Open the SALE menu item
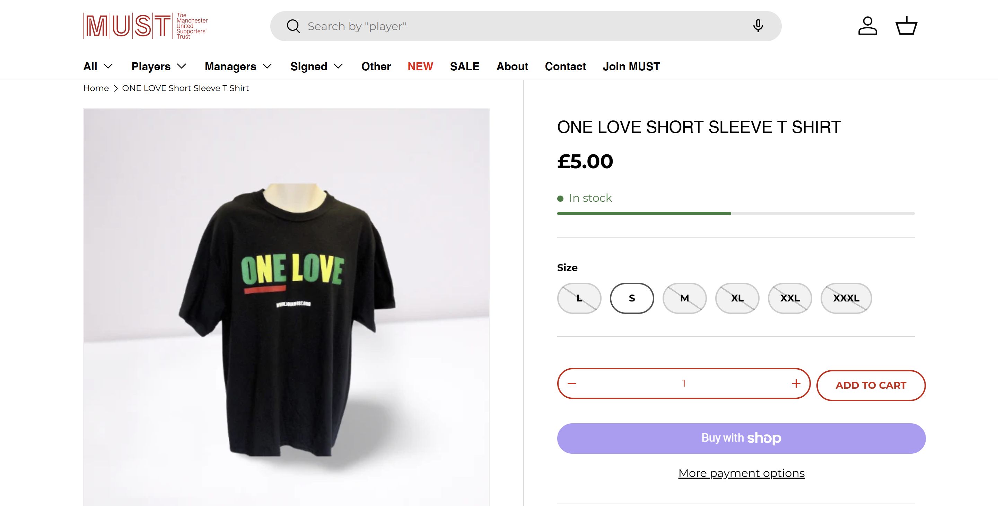This screenshot has width=998, height=506. click(464, 66)
